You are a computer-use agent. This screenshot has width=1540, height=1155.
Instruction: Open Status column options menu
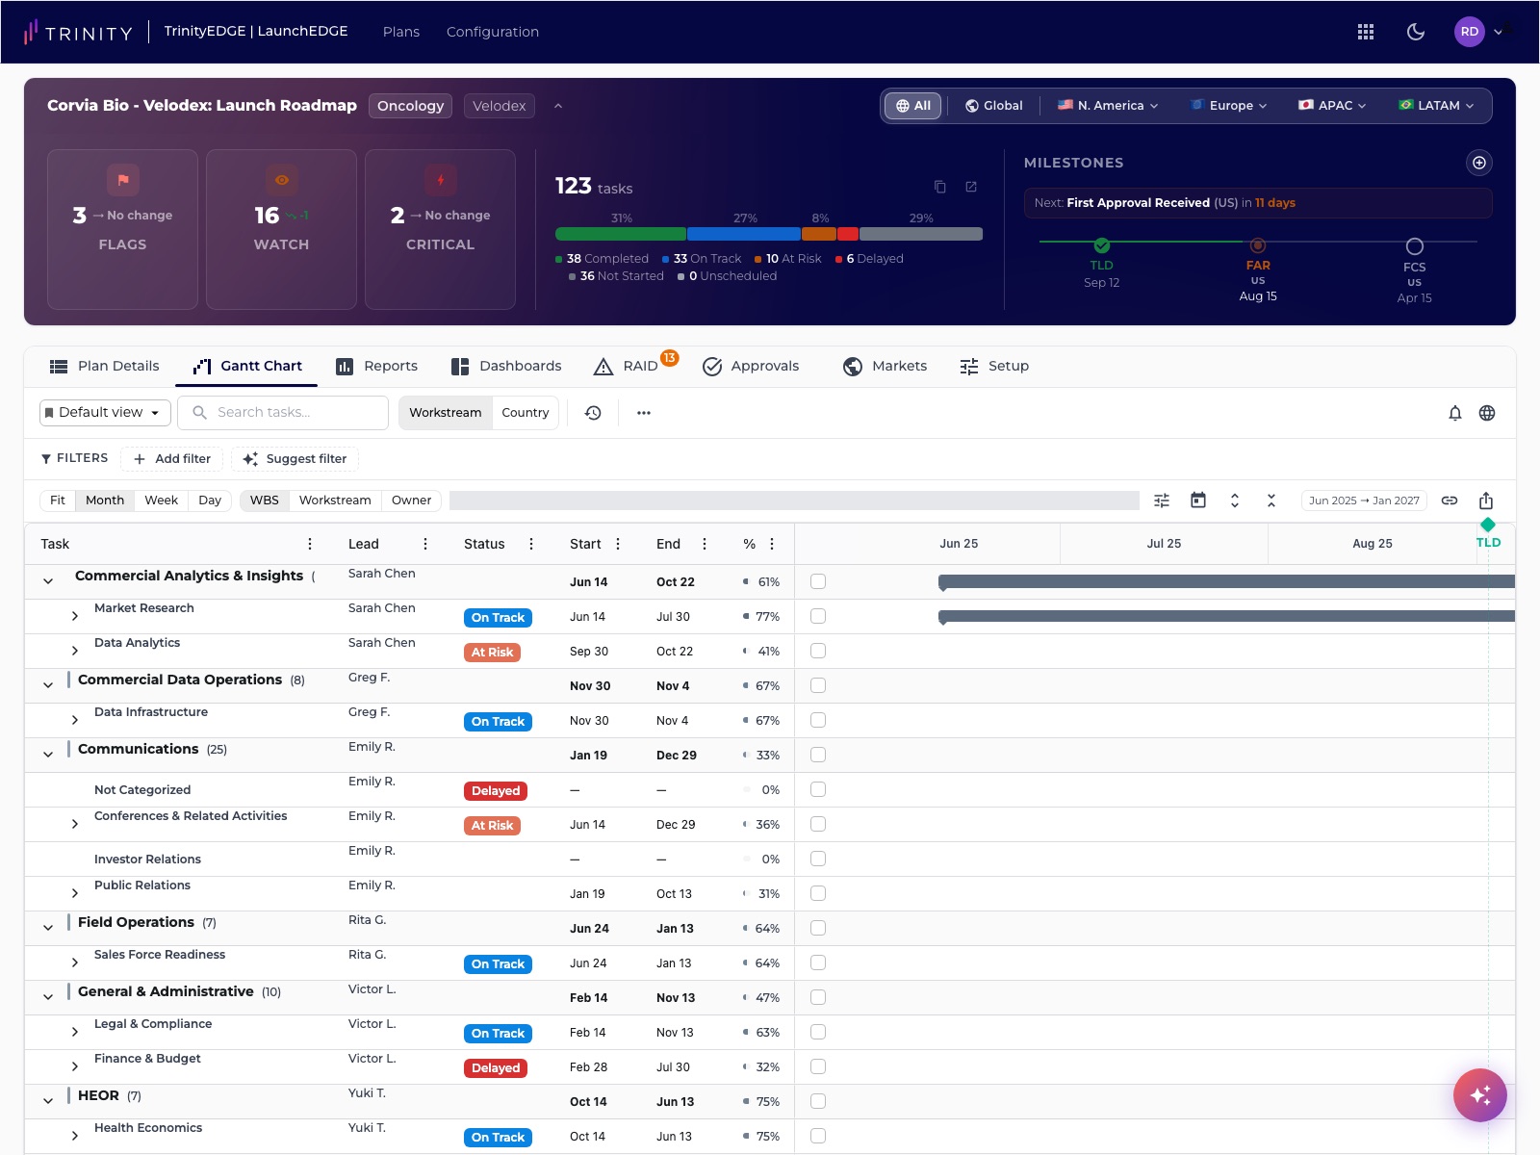tap(531, 544)
